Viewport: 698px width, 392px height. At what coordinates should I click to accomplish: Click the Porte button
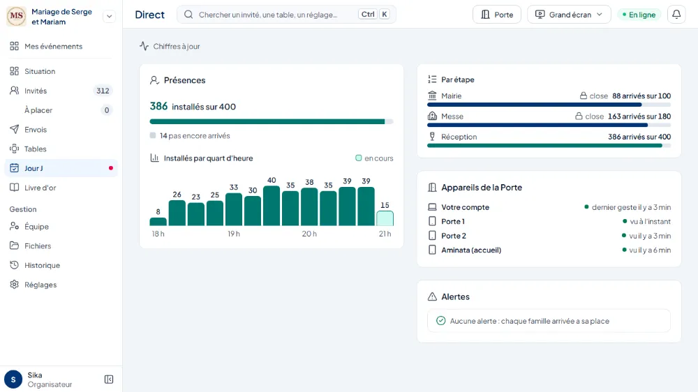coord(497,15)
